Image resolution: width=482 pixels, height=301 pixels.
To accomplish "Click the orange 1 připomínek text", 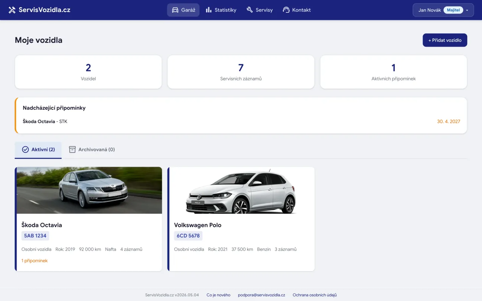I will [x=35, y=261].
